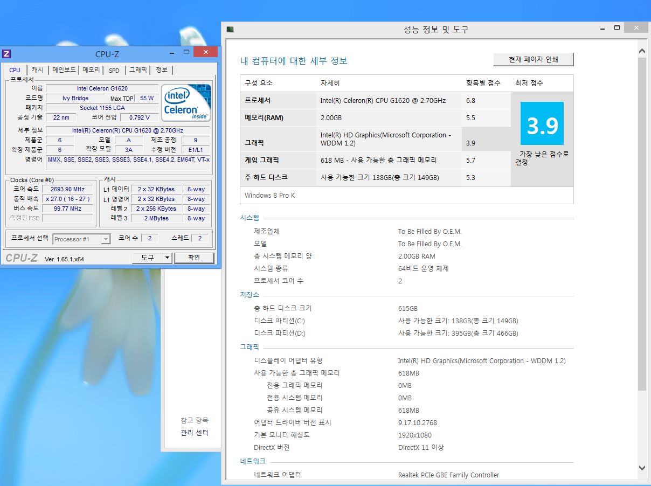
Task: Open the SPD tab in CPU-Z
Action: click(x=114, y=70)
